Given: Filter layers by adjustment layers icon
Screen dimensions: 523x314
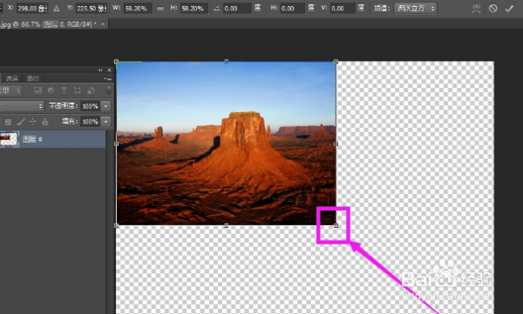Looking at the screenshot, I should 51,90.
